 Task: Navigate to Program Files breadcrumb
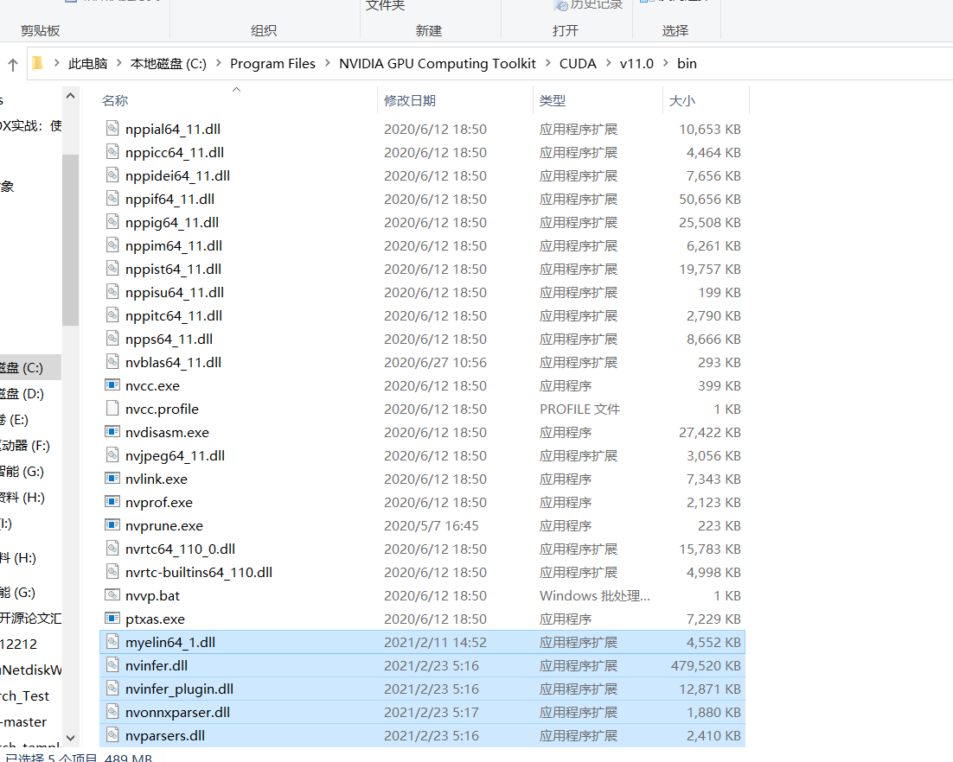coord(272,63)
